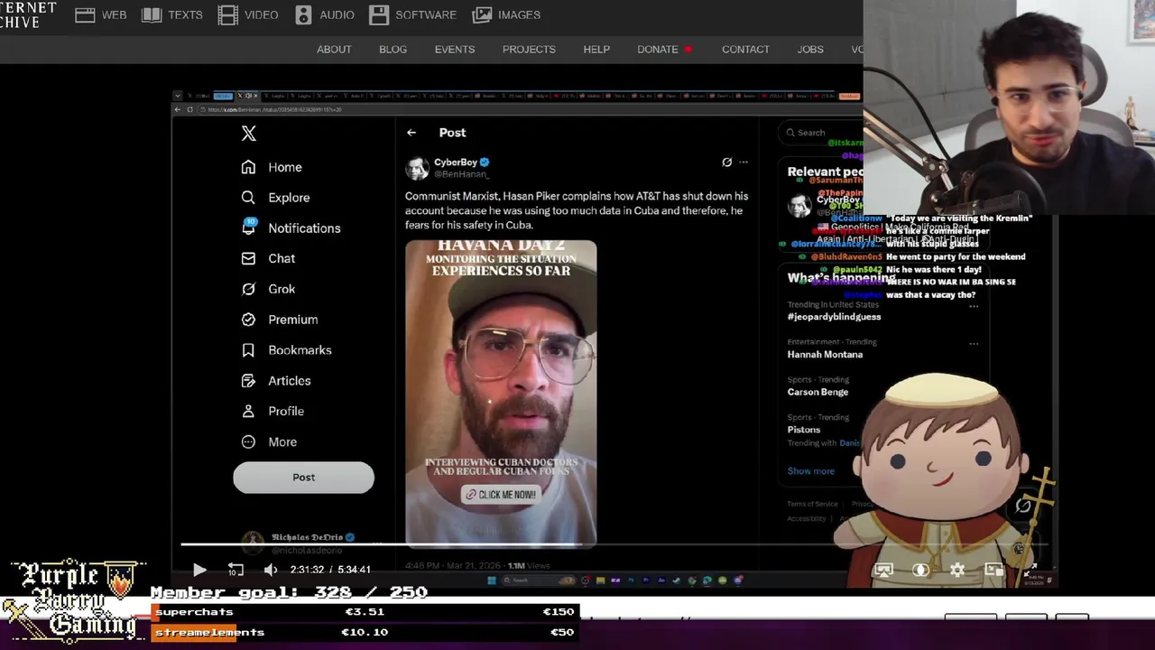Screen dimensions: 1155x650
Task: Open the IMAGES picture icon
Action: pos(483,14)
